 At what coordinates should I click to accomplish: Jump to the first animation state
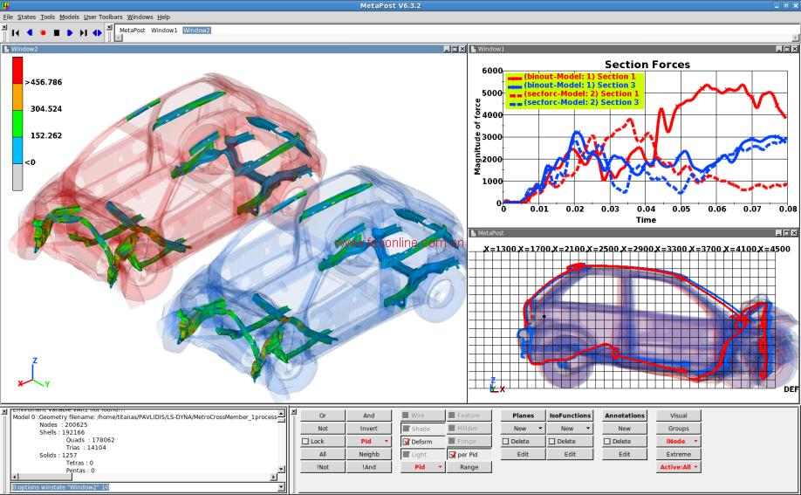coord(15,32)
